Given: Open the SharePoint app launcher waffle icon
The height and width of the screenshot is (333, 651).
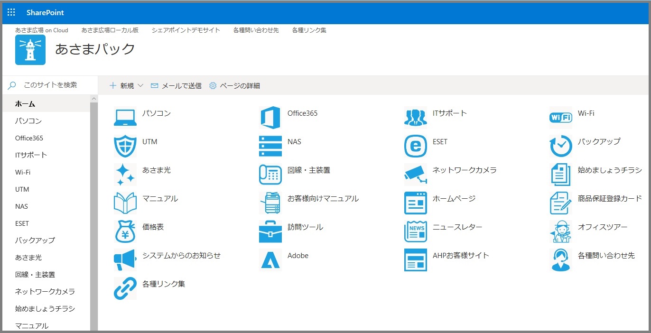Looking at the screenshot, I should tap(11, 12).
